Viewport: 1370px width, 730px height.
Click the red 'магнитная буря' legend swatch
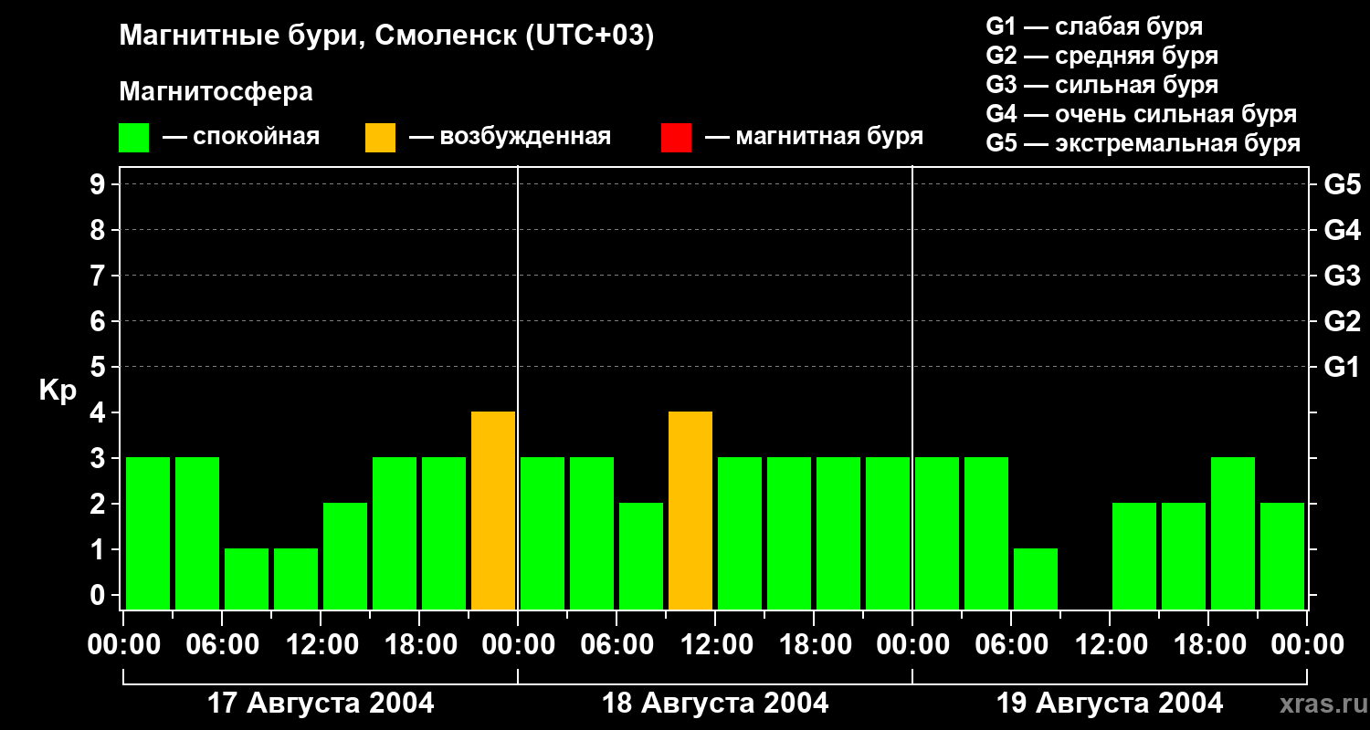676,138
